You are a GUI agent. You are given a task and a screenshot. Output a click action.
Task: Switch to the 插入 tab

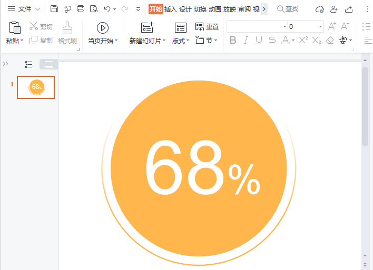tap(170, 9)
